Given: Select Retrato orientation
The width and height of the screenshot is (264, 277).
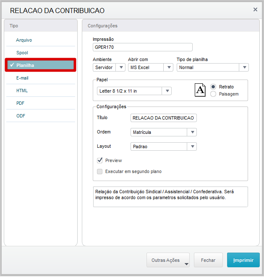Looking at the screenshot, I should coord(213,87).
